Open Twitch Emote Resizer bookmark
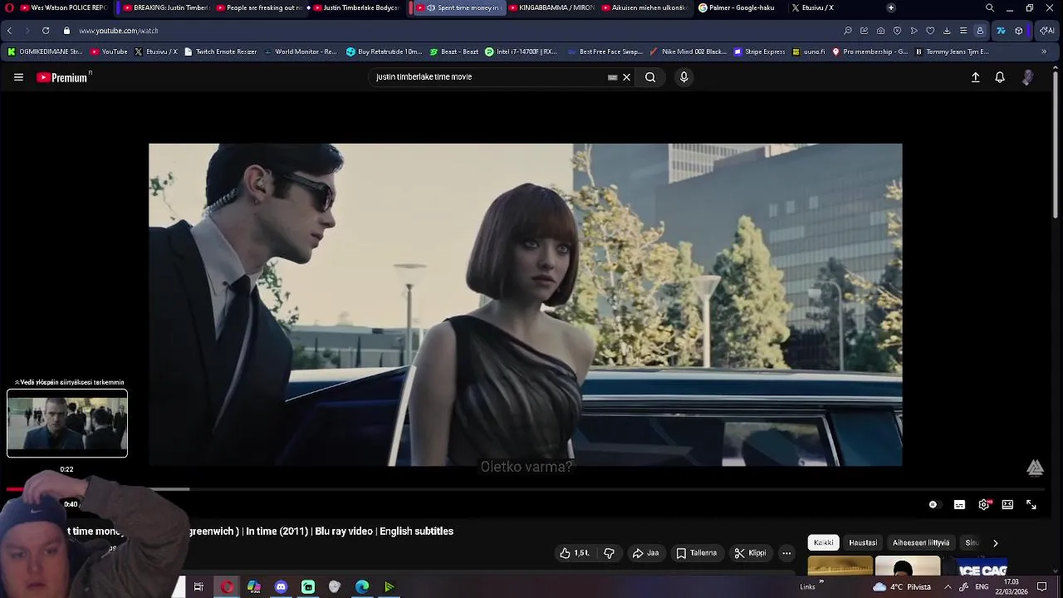 [x=220, y=51]
